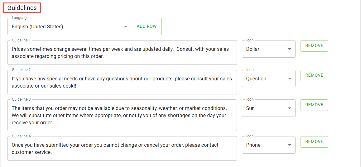Delete Guideline 3 with its REMOVE button

[314, 105]
